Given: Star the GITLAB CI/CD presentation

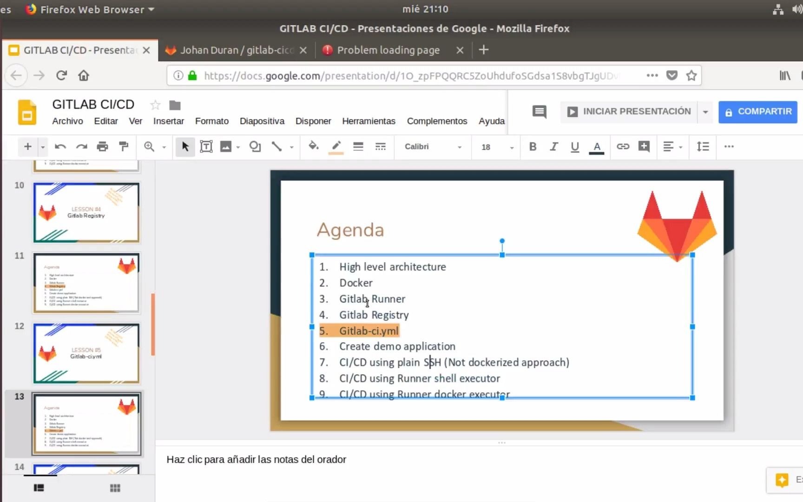Looking at the screenshot, I should (x=155, y=105).
